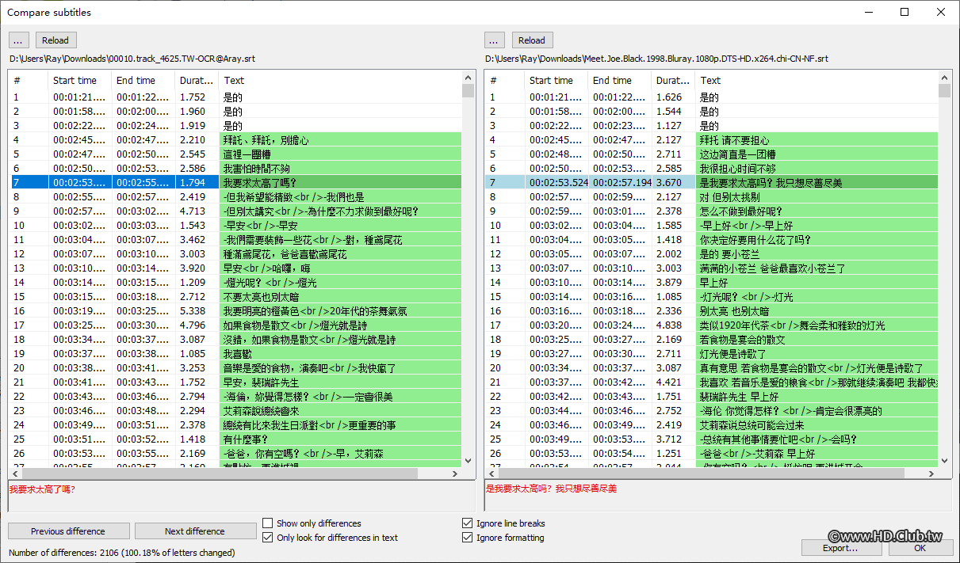Click the Export... button
This screenshot has height=563, width=960.
[840, 547]
